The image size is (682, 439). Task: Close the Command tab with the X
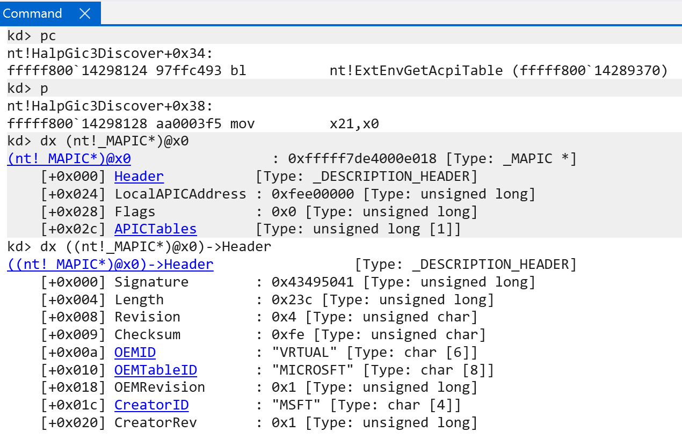[x=85, y=13]
